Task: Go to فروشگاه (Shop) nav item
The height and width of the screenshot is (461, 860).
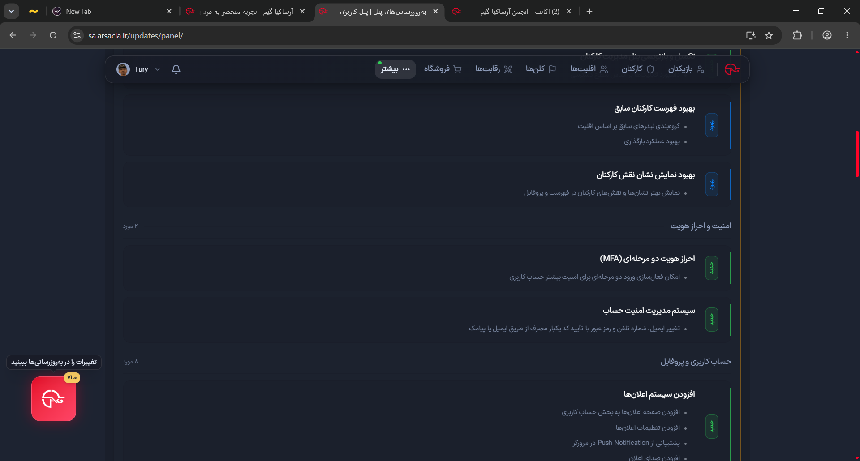Action: 443,69
